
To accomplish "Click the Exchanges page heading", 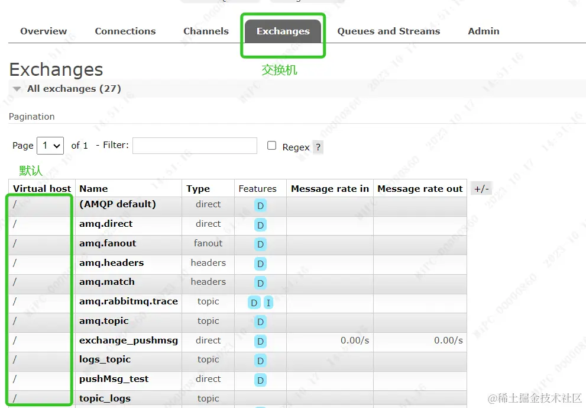I will click(56, 70).
